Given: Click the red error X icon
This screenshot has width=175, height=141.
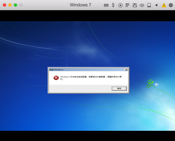Looking at the screenshot, I should coord(56,78).
